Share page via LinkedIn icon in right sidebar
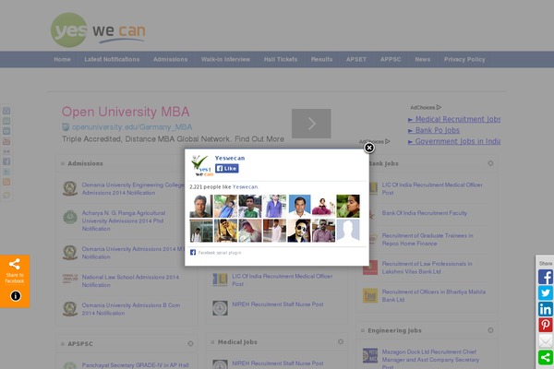The height and width of the screenshot is (369, 554). pyautogui.click(x=546, y=309)
